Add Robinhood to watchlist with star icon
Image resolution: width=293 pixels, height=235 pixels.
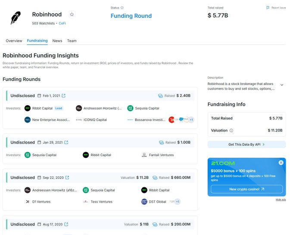pyautogui.click(x=72, y=14)
